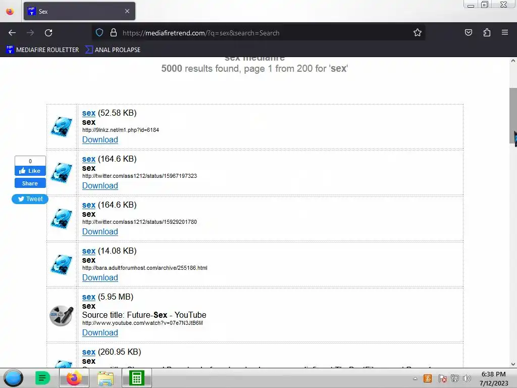
Task: Open the volume speaker tray icon
Action: point(467,378)
